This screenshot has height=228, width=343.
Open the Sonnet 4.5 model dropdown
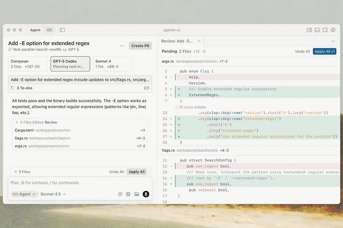(x=53, y=194)
